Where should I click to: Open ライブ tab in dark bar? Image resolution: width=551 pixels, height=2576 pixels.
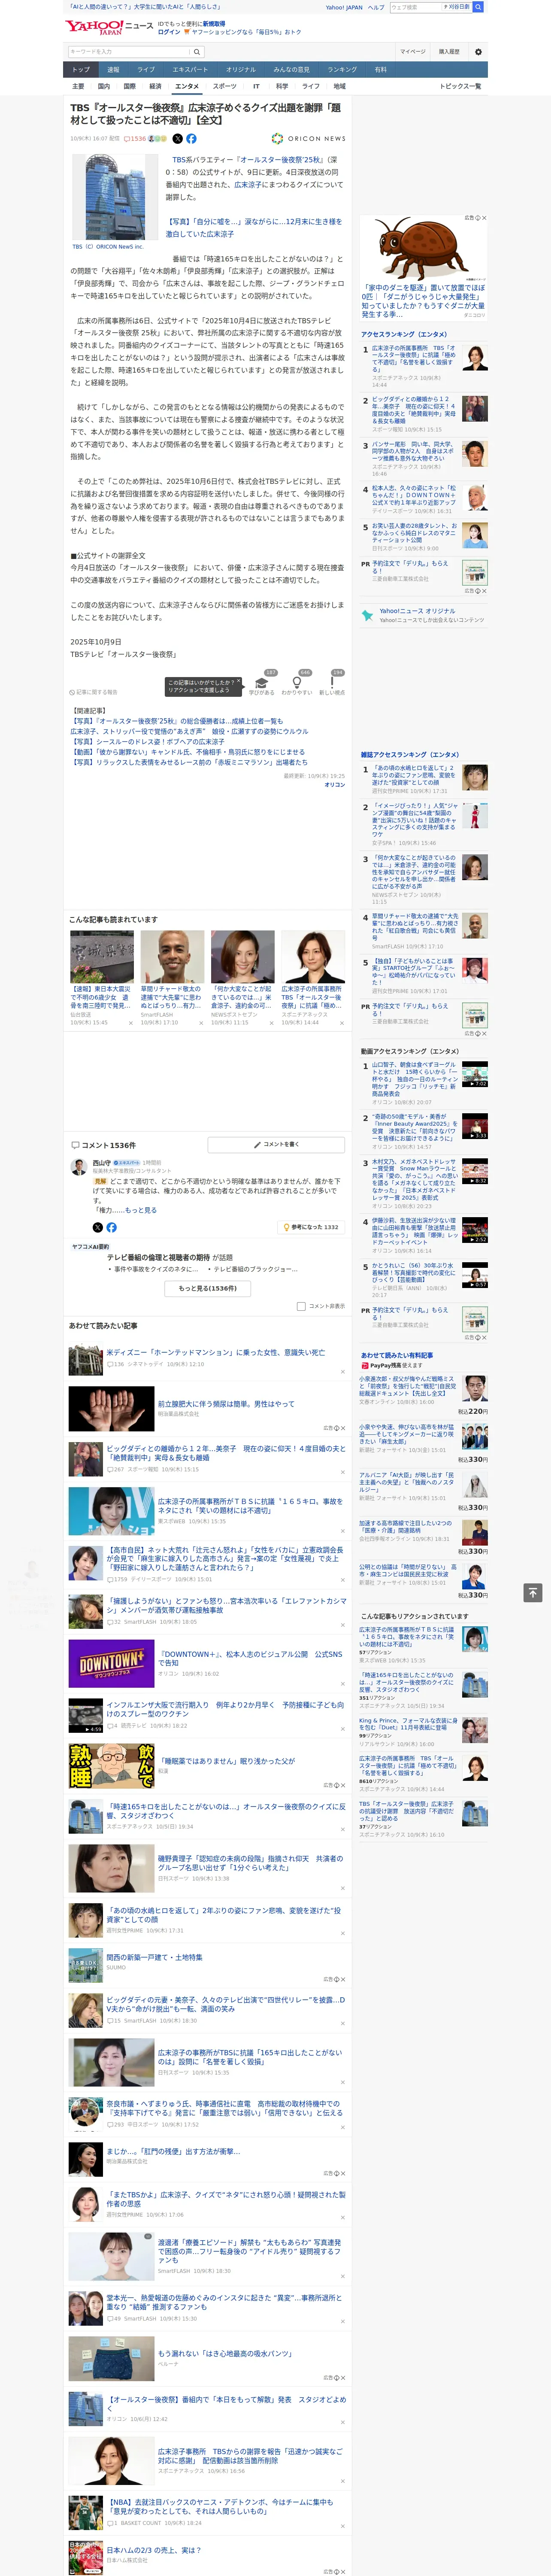[146, 70]
